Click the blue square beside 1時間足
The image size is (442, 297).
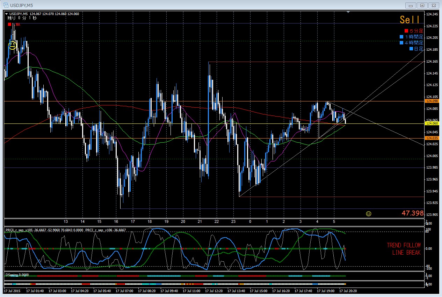[x=401, y=37]
